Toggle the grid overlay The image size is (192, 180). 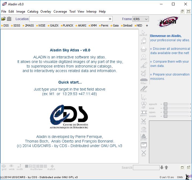[4, 167]
